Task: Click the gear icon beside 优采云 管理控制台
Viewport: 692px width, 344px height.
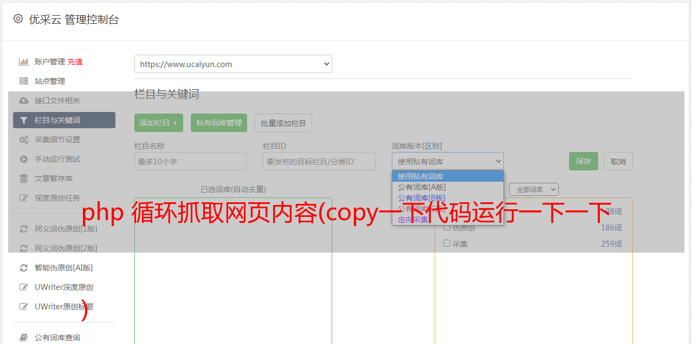Action: (x=18, y=19)
